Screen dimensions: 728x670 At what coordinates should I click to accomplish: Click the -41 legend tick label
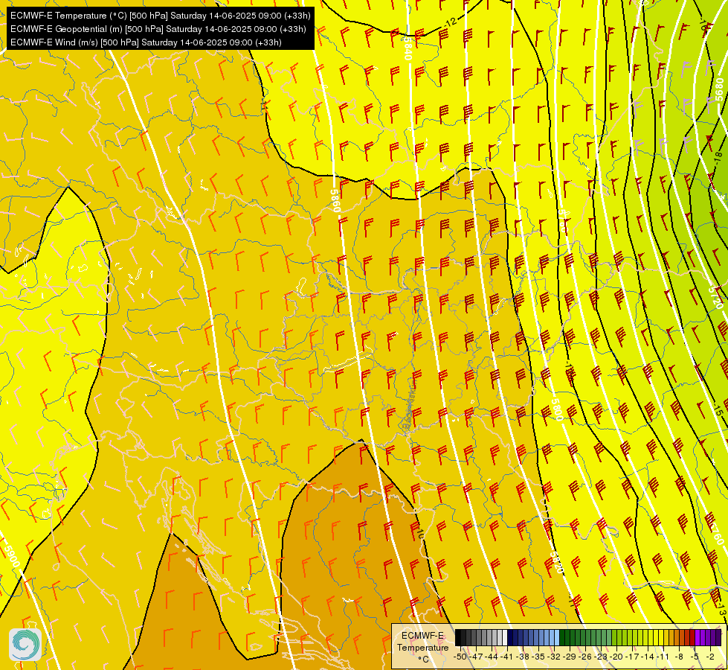tap(507, 657)
